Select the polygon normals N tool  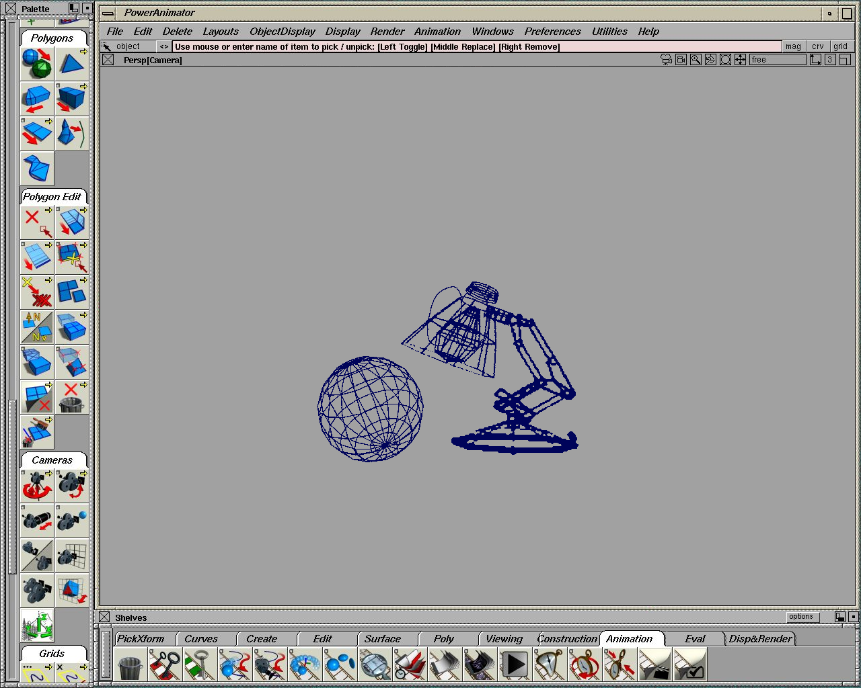coord(37,327)
